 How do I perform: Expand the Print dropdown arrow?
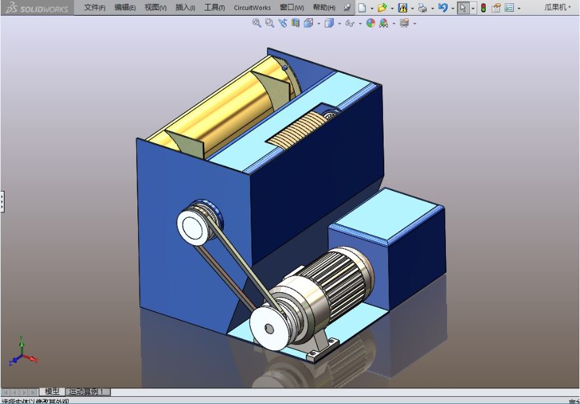pos(433,8)
